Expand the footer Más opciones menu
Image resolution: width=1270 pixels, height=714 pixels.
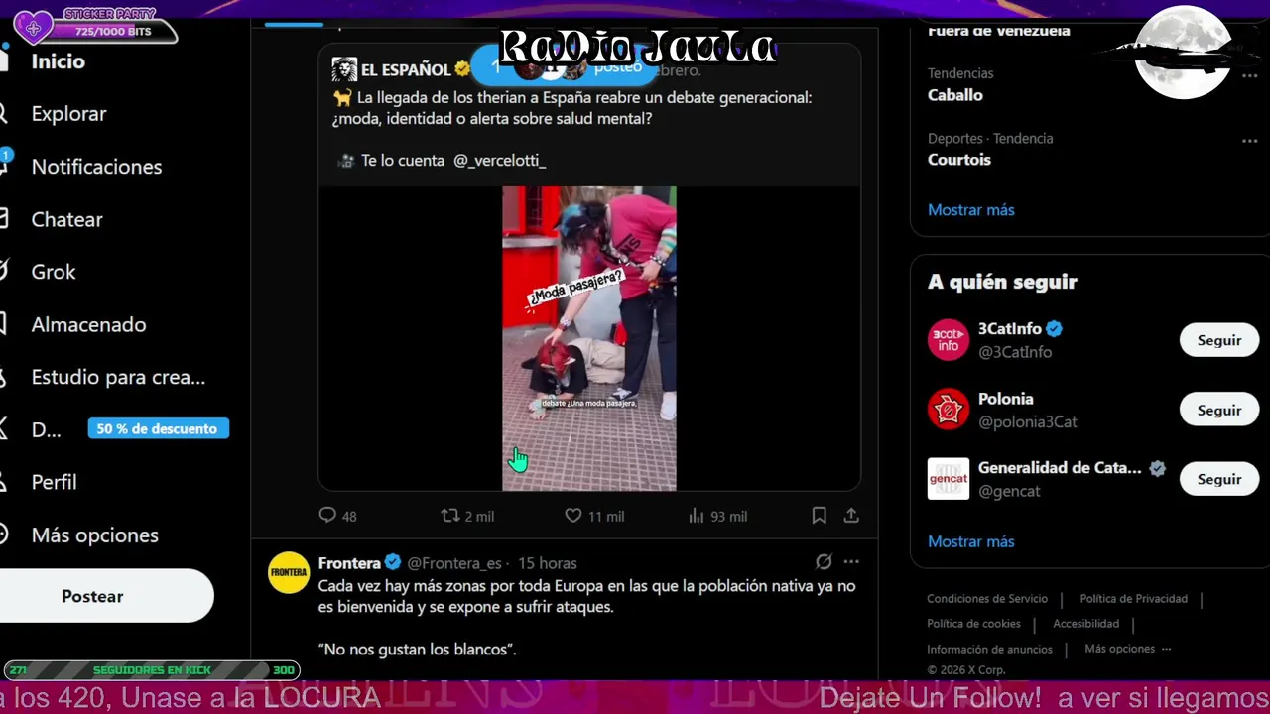point(1128,649)
